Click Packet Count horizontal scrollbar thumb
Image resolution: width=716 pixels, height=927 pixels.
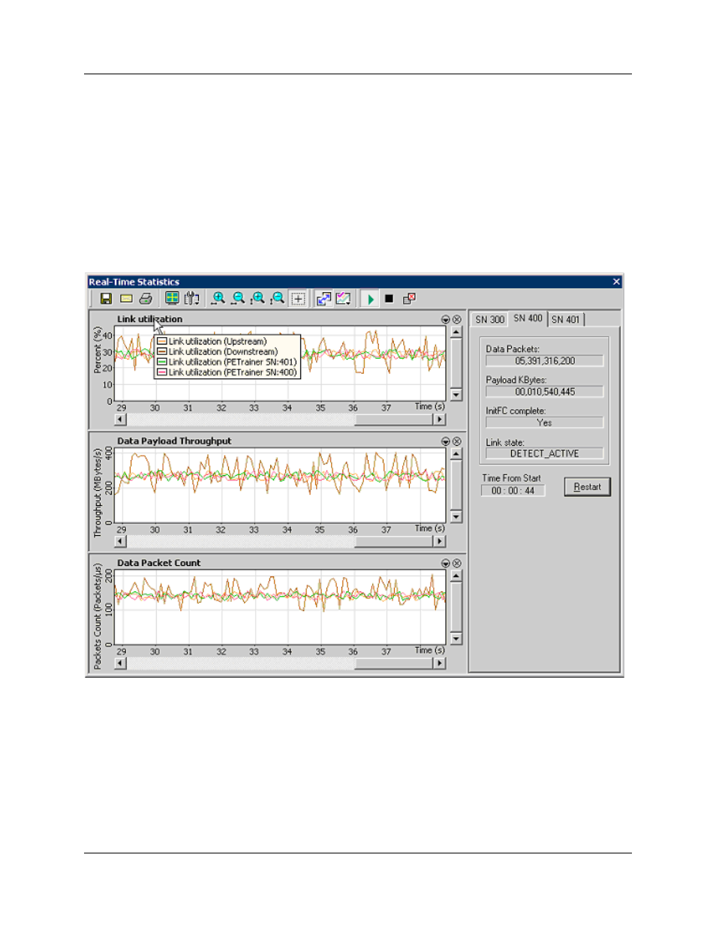pyautogui.click(x=394, y=663)
